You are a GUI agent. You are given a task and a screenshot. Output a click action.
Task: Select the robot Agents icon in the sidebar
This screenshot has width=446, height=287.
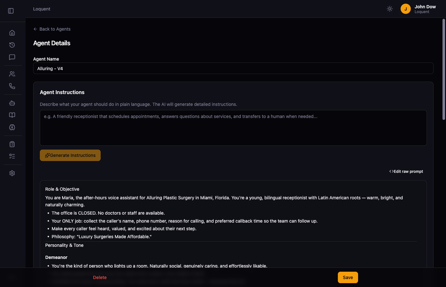tap(12, 103)
